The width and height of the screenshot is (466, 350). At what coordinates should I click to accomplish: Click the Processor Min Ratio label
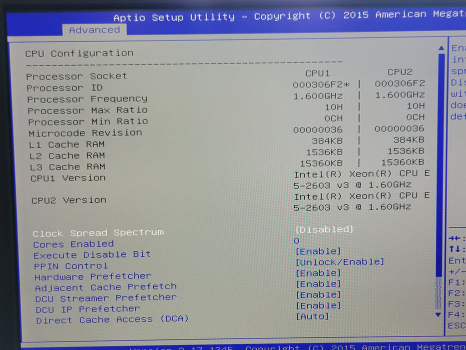pos(88,121)
